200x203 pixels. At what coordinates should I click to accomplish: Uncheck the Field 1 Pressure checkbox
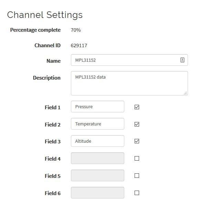point(137,107)
